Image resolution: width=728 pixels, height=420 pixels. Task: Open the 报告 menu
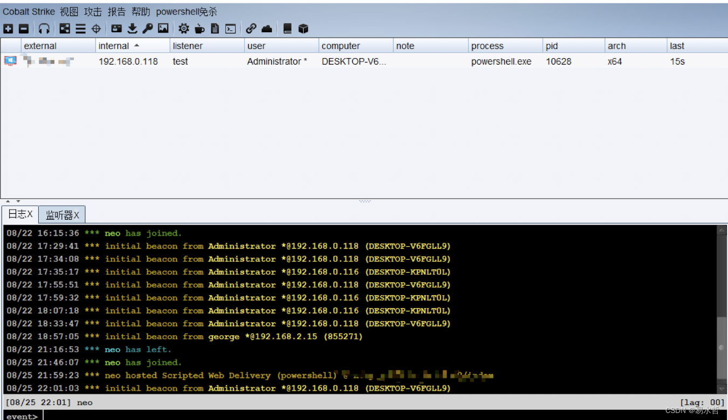(x=116, y=11)
